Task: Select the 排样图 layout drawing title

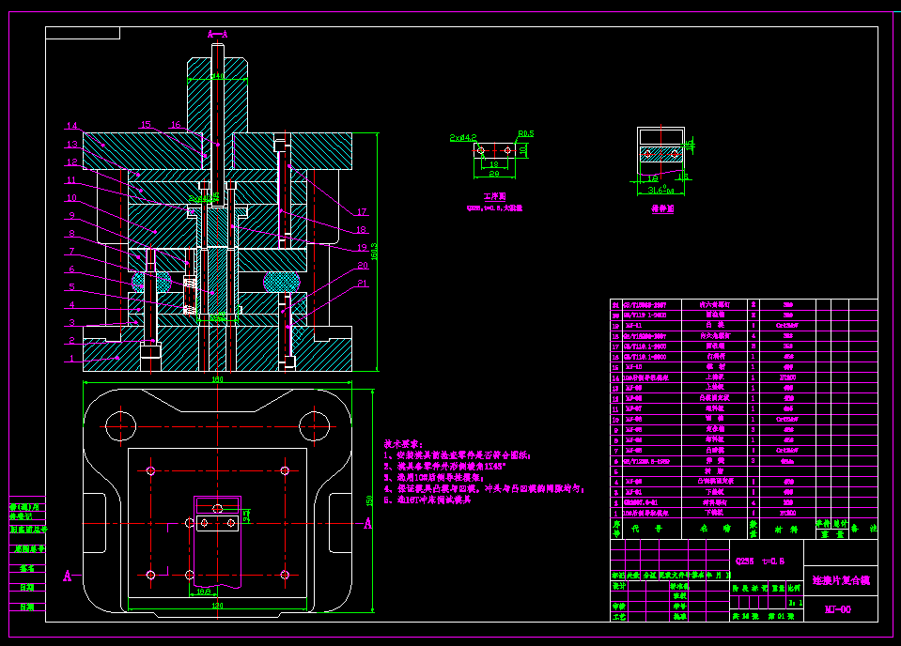Action: [x=662, y=209]
